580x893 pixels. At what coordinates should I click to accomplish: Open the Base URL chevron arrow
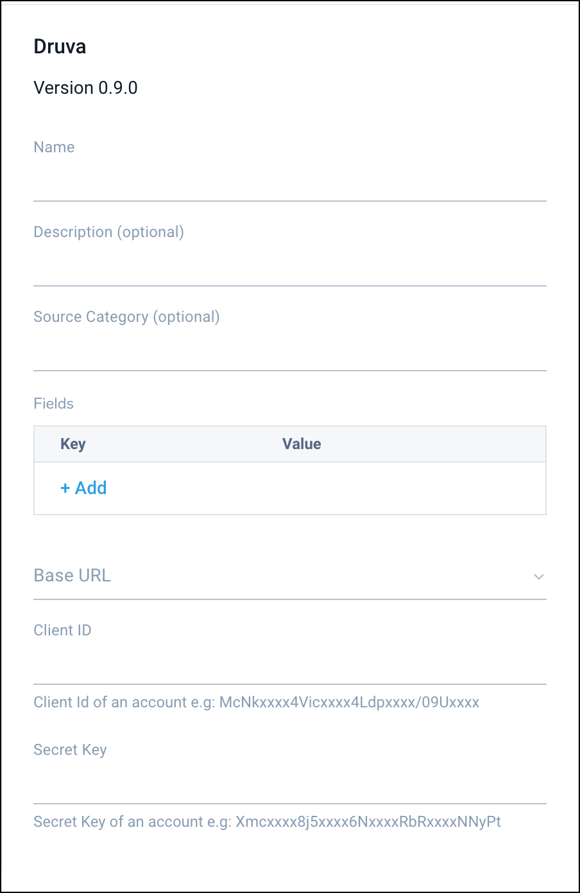539,576
